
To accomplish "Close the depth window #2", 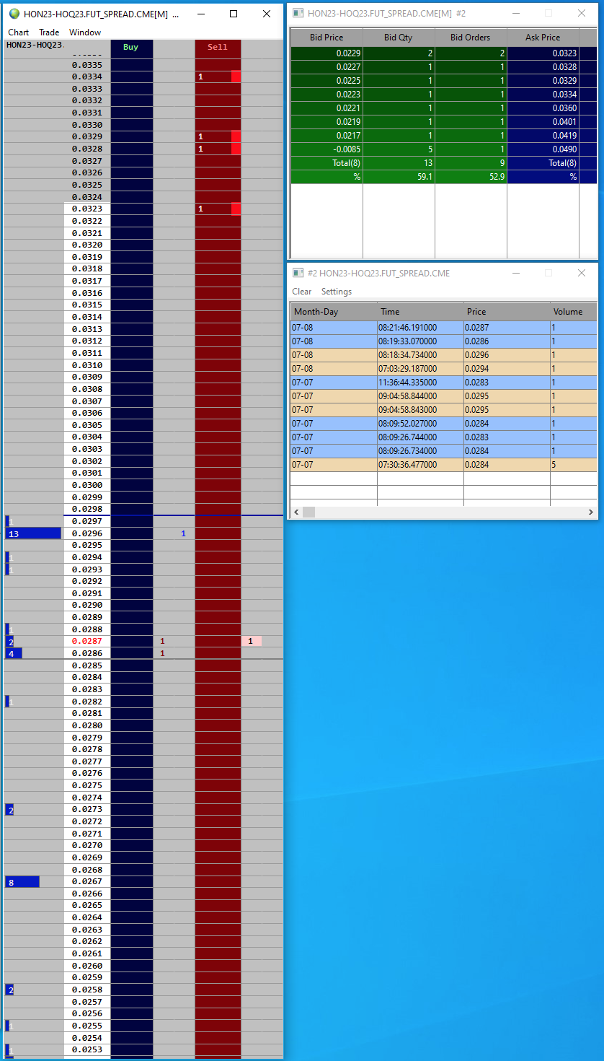I will [582, 13].
